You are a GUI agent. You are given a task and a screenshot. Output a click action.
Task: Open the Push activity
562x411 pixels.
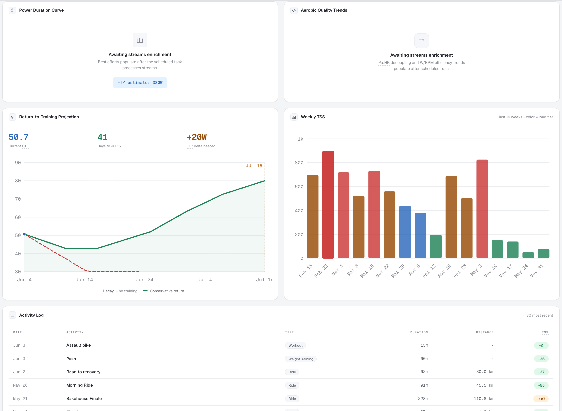pyautogui.click(x=71, y=359)
